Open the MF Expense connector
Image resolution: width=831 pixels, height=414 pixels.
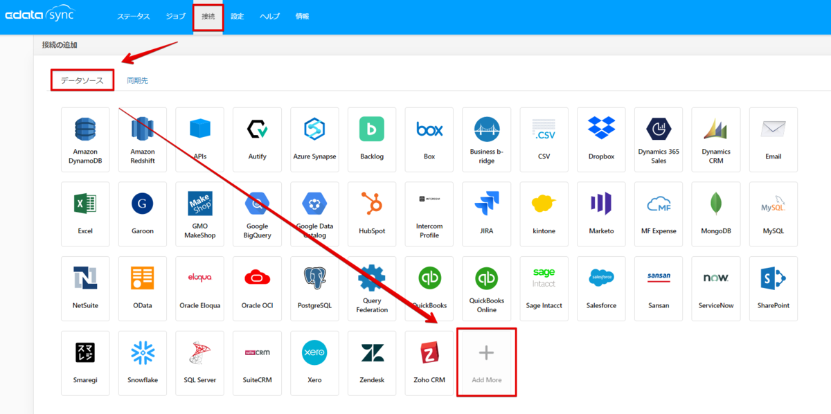(x=659, y=215)
